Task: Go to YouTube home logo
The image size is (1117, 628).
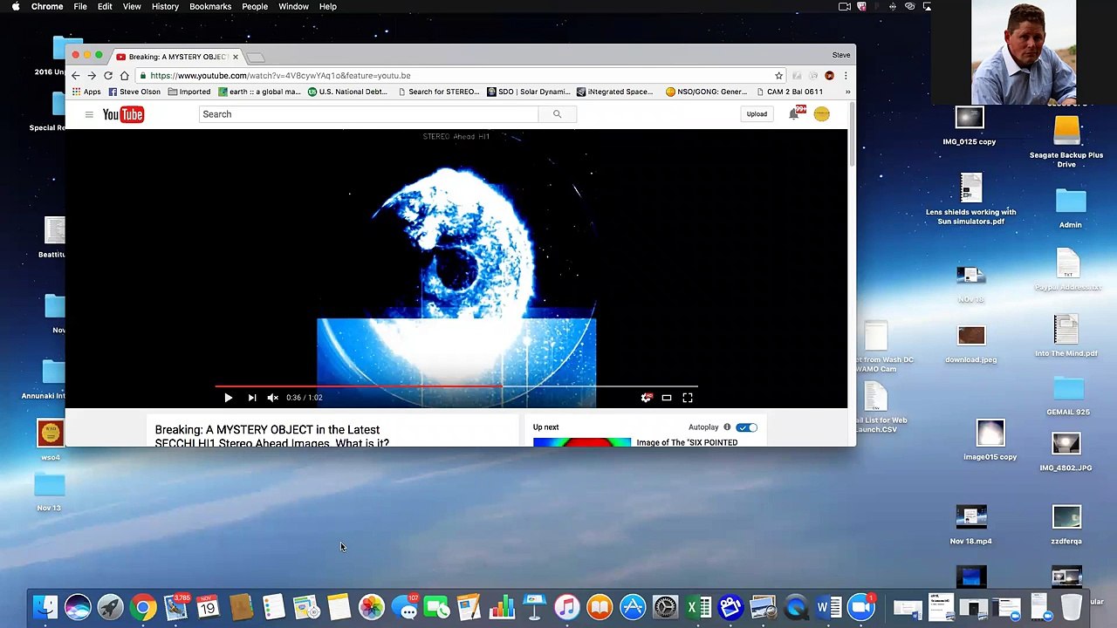Action: [x=123, y=114]
